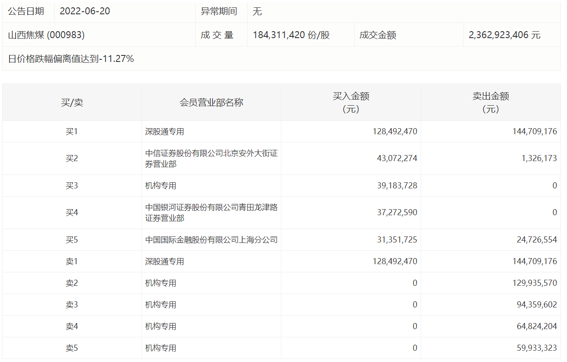Click 深股通专用 in the 买1 row
The height and width of the screenshot is (362, 567).
click(x=164, y=132)
